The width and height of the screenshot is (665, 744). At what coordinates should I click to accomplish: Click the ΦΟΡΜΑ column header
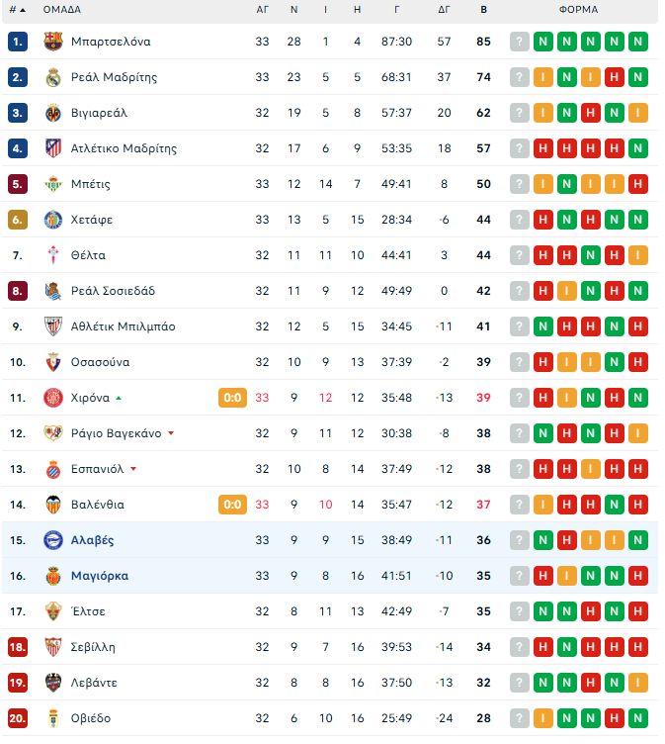[x=578, y=10]
